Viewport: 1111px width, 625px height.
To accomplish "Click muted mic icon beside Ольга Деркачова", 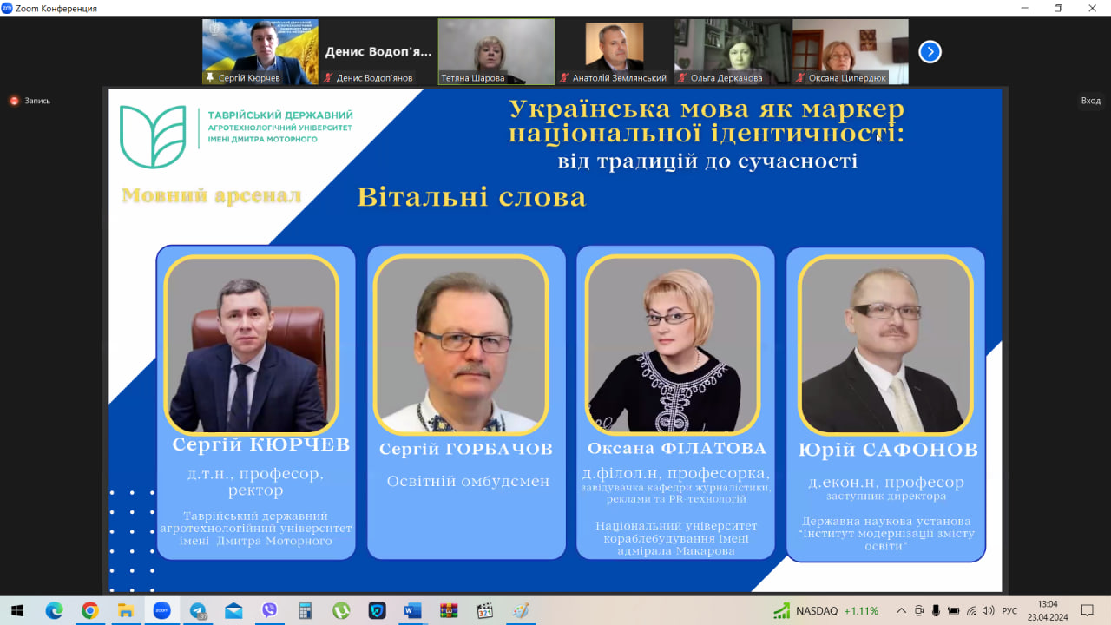I will tap(682, 78).
